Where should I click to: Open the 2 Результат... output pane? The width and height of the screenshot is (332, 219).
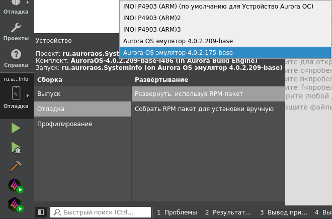[x=228, y=212]
